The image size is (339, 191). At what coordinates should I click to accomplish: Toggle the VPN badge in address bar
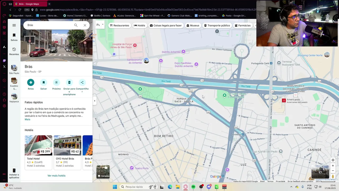[27, 10]
